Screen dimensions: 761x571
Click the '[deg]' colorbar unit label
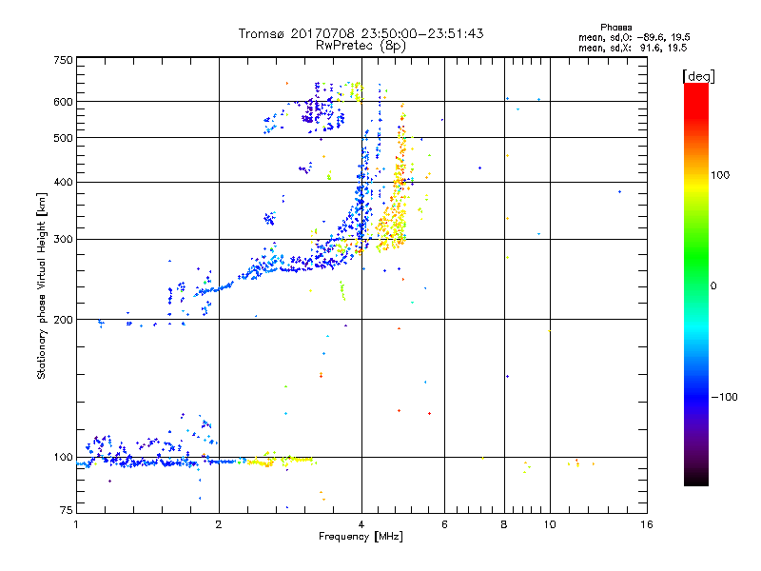pos(698,76)
